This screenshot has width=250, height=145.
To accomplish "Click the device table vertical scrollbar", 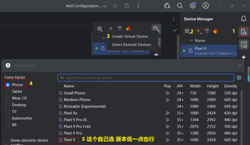I will click(241, 117).
